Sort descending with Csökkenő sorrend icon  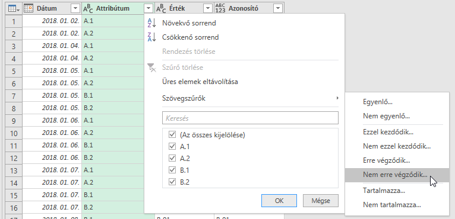pyautogui.click(x=151, y=37)
